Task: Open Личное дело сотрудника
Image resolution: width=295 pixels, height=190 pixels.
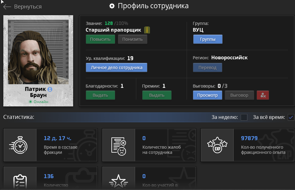Action: 117,67
